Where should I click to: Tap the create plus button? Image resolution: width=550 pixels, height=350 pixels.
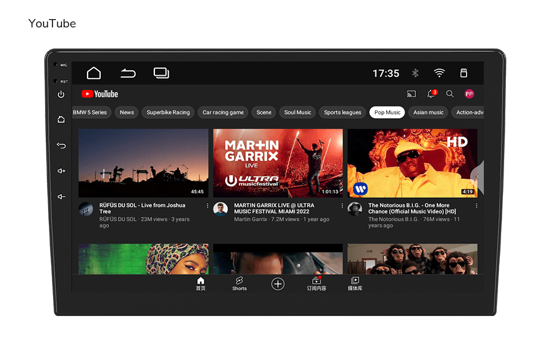point(278,284)
